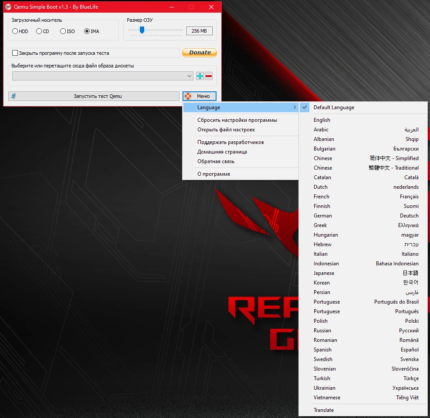Click the red minus remove image icon
Image resolution: width=430 pixels, height=418 pixels.
tap(209, 76)
